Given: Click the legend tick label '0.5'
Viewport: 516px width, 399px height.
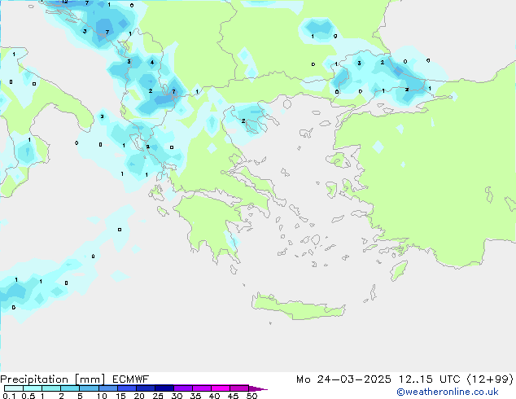Looking at the screenshot, I should (x=28, y=396).
